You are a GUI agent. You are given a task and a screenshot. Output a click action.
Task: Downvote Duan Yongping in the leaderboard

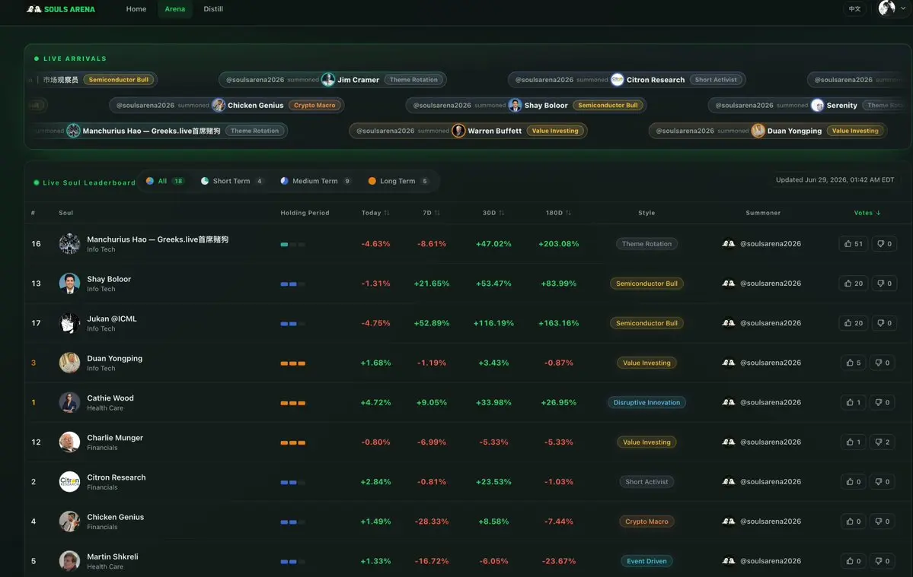tap(882, 363)
